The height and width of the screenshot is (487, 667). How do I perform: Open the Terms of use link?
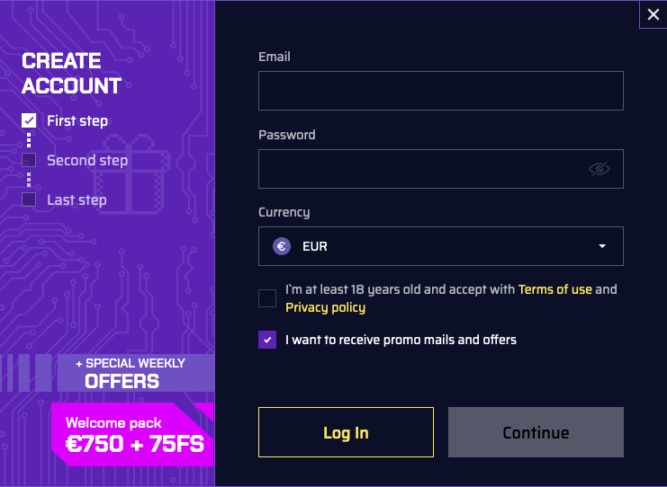(555, 289)
